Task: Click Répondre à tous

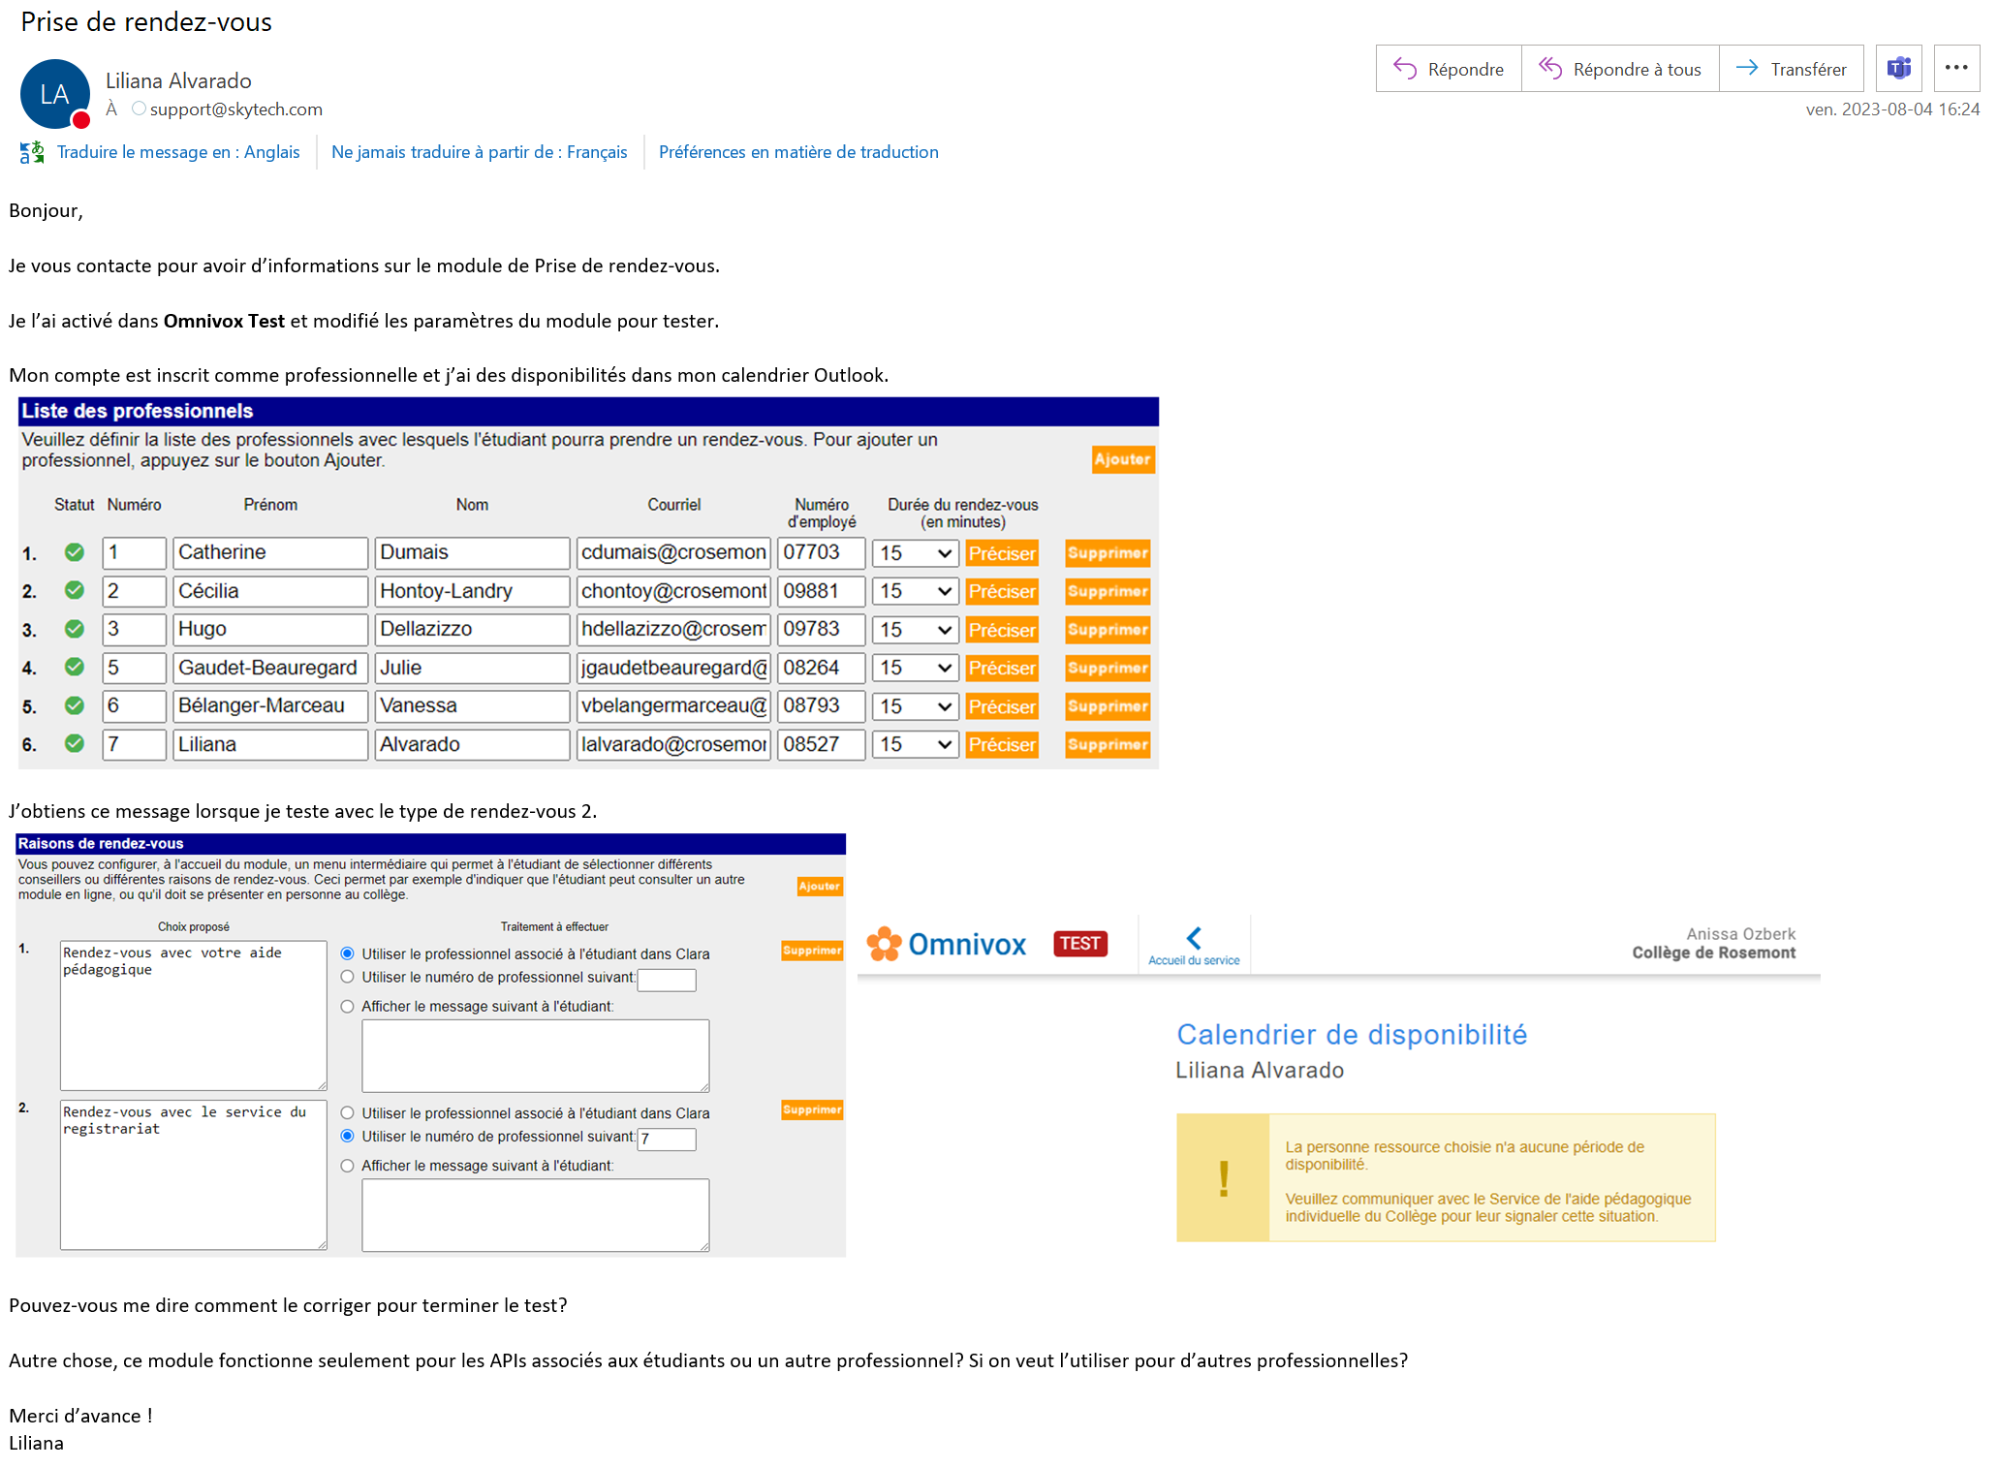Action: (x=1620, y=69)
